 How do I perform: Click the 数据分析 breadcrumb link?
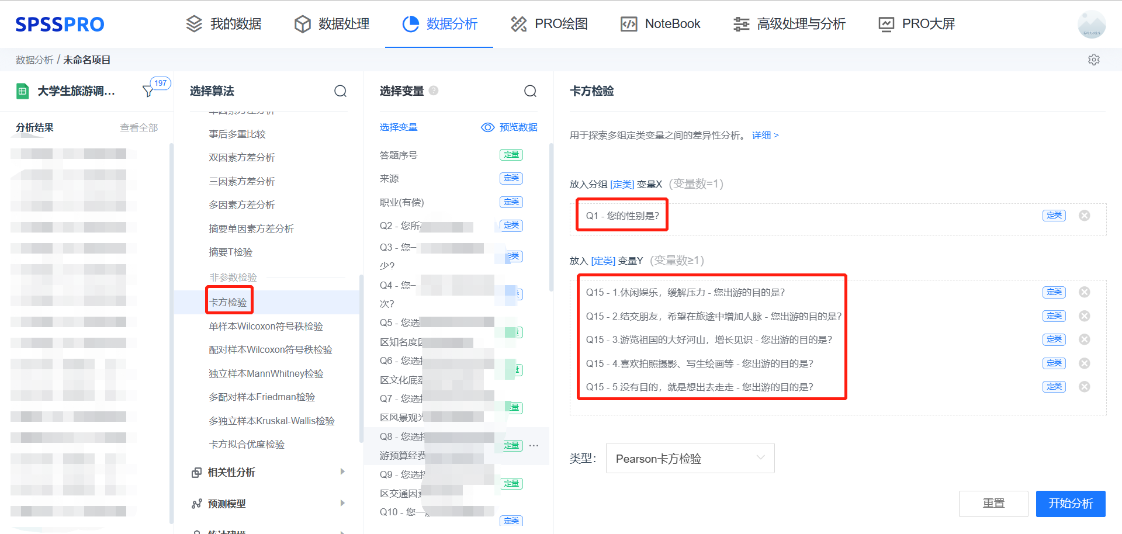click(34, 60)
